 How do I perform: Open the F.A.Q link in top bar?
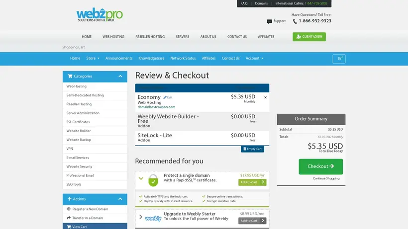pos(244,3)
